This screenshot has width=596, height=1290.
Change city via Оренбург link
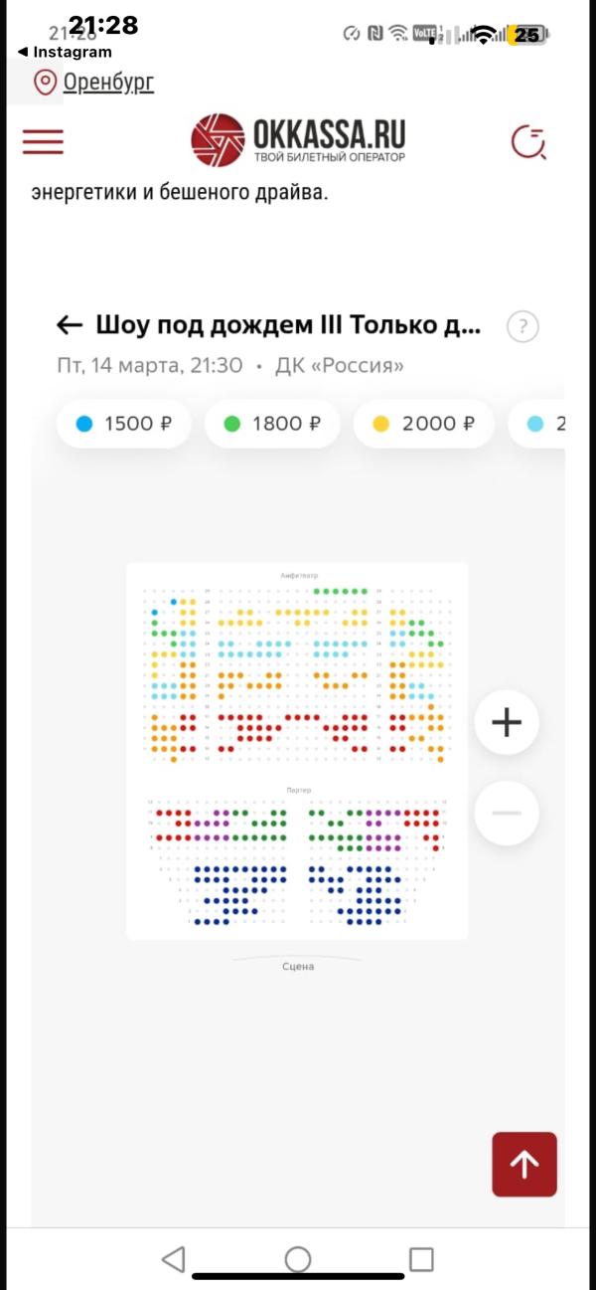point(108,83)
